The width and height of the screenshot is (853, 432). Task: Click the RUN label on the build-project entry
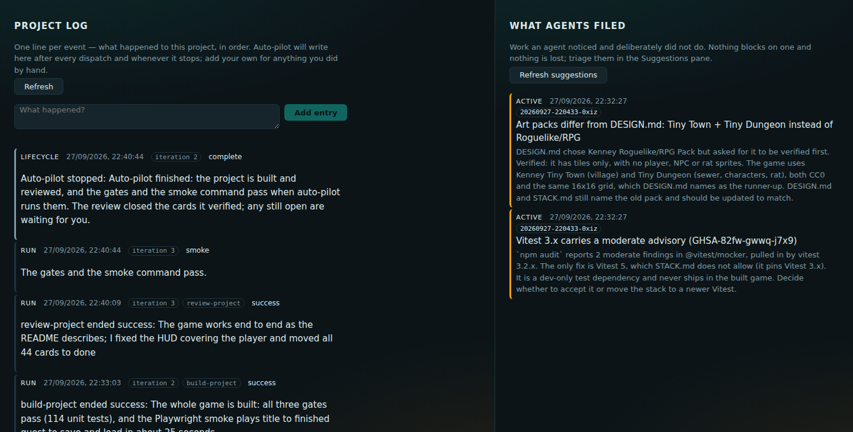[x=28, y=383]
